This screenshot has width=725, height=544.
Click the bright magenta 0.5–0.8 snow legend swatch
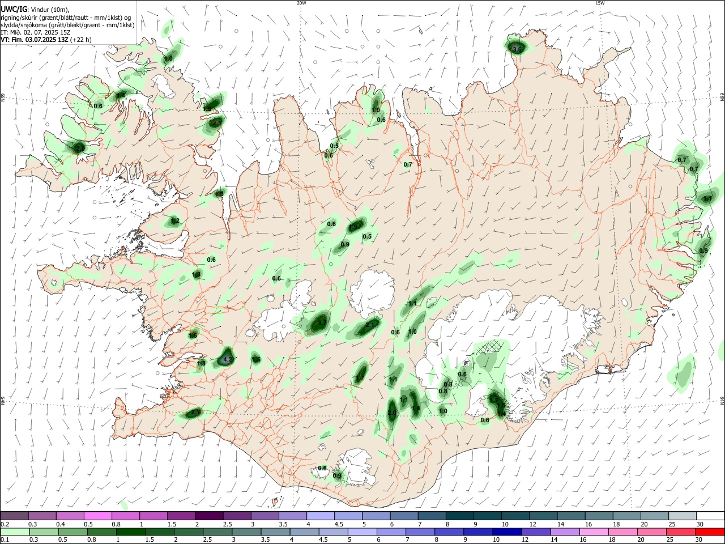click(x=97, y=516)
